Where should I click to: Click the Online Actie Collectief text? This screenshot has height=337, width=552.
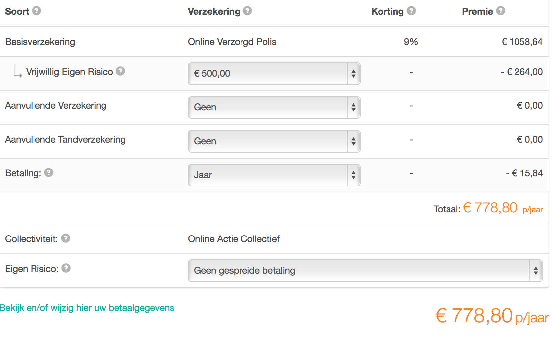point(234,239)
